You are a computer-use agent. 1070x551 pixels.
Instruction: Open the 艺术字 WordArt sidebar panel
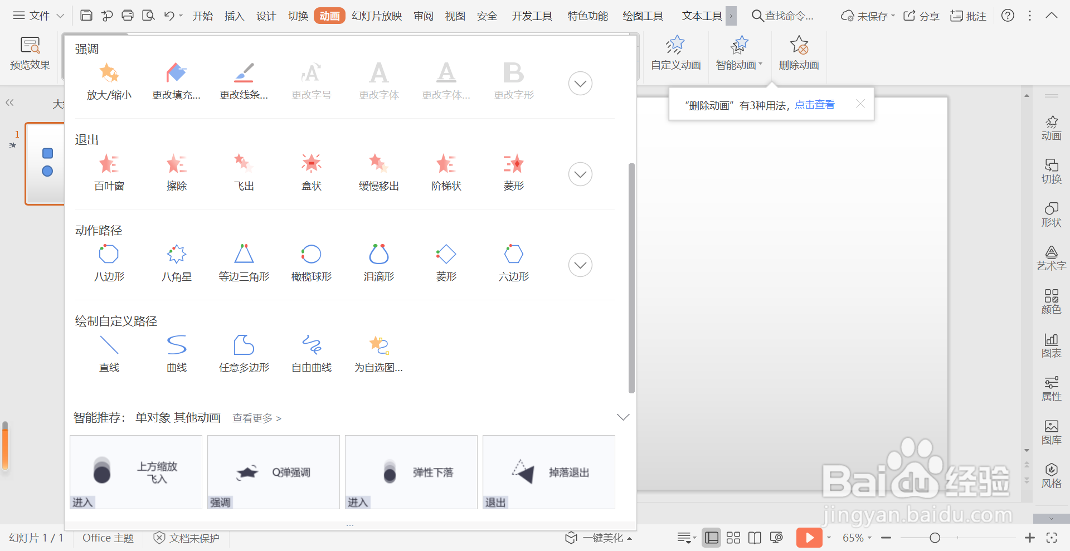[x=1052, y=258]
